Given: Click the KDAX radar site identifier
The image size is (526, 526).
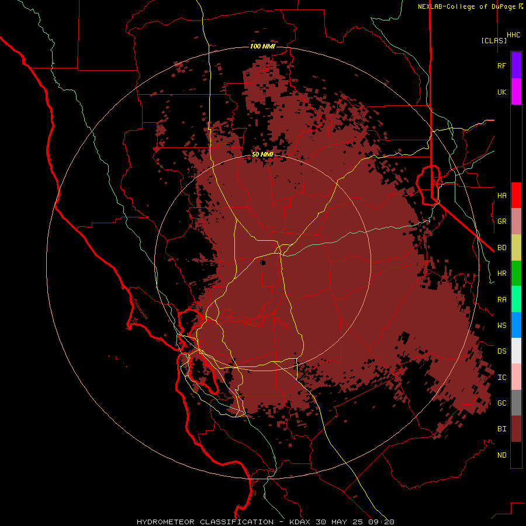Looking at the screenshot, I should pyautogui.click(x=300, y=522).
